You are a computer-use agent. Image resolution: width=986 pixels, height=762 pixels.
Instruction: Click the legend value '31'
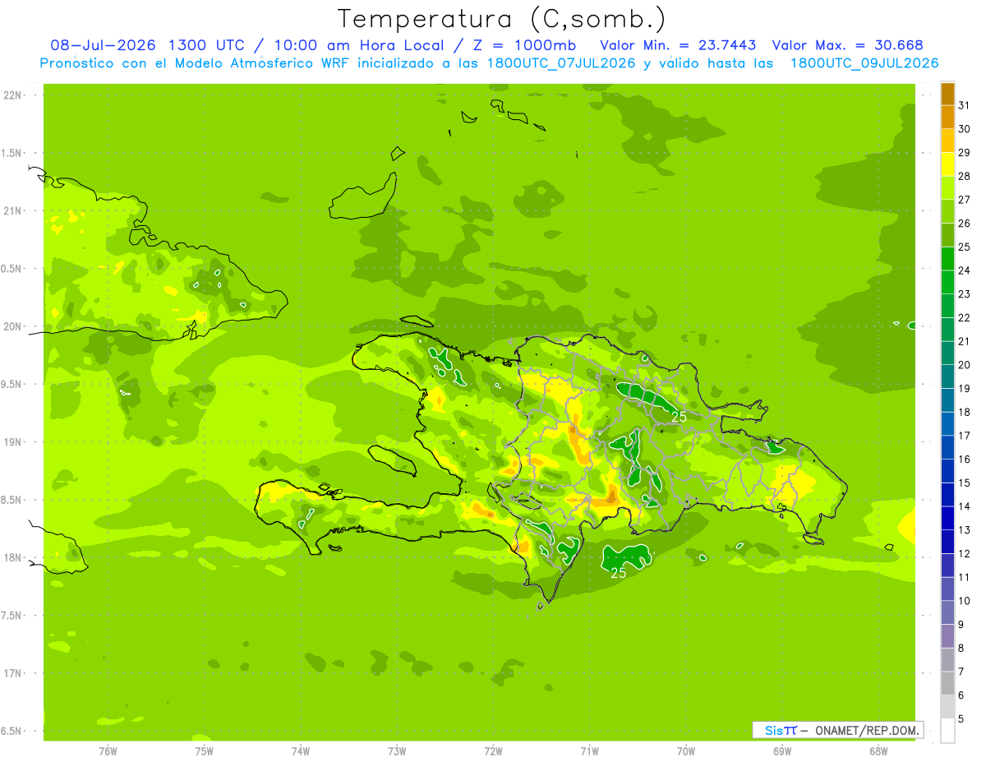tap(965, 105)
